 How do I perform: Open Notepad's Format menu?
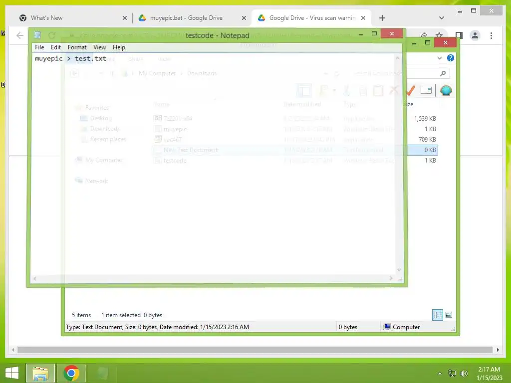77,47
